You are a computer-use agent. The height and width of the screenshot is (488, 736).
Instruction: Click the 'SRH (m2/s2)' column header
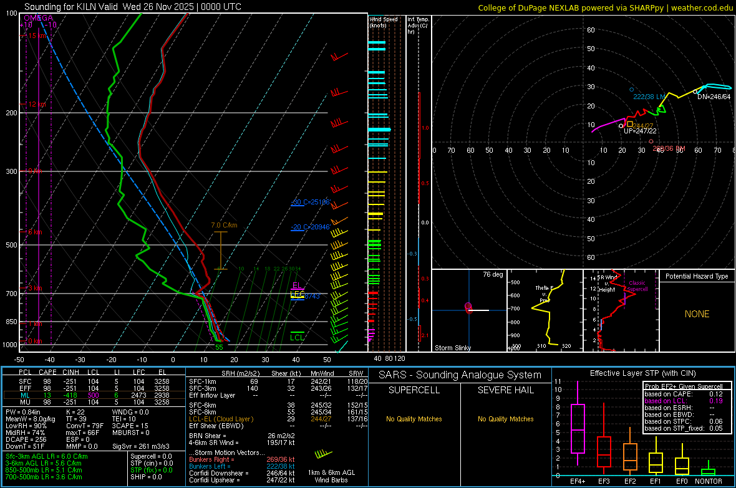point(240,373)
